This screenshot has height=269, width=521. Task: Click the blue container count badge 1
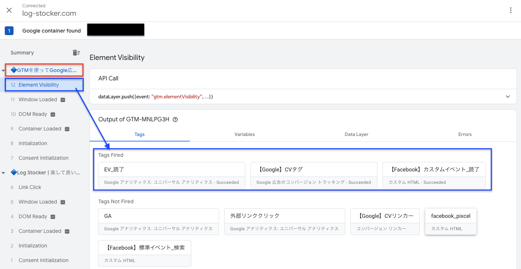click(x=9, y=31)
